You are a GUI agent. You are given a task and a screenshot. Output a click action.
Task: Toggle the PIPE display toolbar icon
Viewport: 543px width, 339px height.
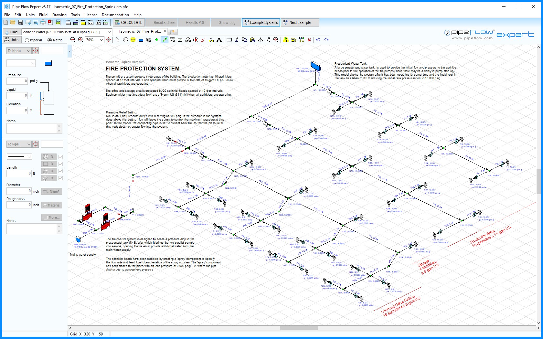[83, 23]
